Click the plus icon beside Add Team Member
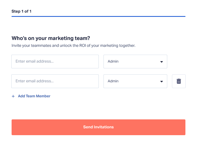 coord(13,96)
